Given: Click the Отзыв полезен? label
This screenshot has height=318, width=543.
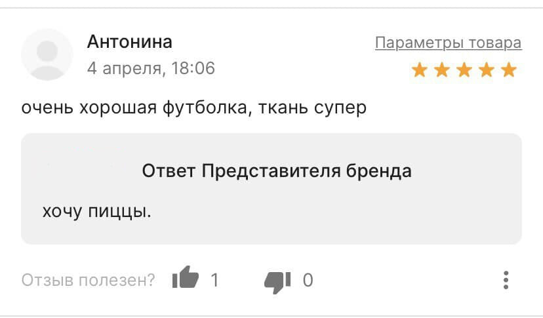Looking at the screenshot, I should pos(88,280).
